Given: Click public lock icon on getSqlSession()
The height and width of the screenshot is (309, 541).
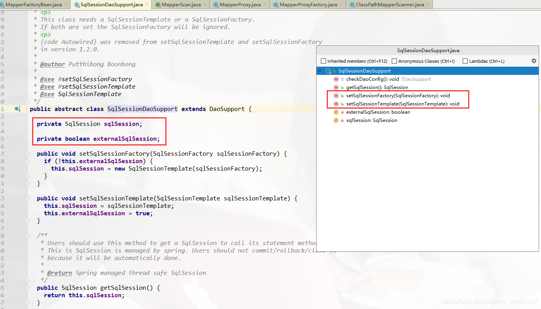Looking at the screenshot, I should pyautogui.click(x=342, y=87).
